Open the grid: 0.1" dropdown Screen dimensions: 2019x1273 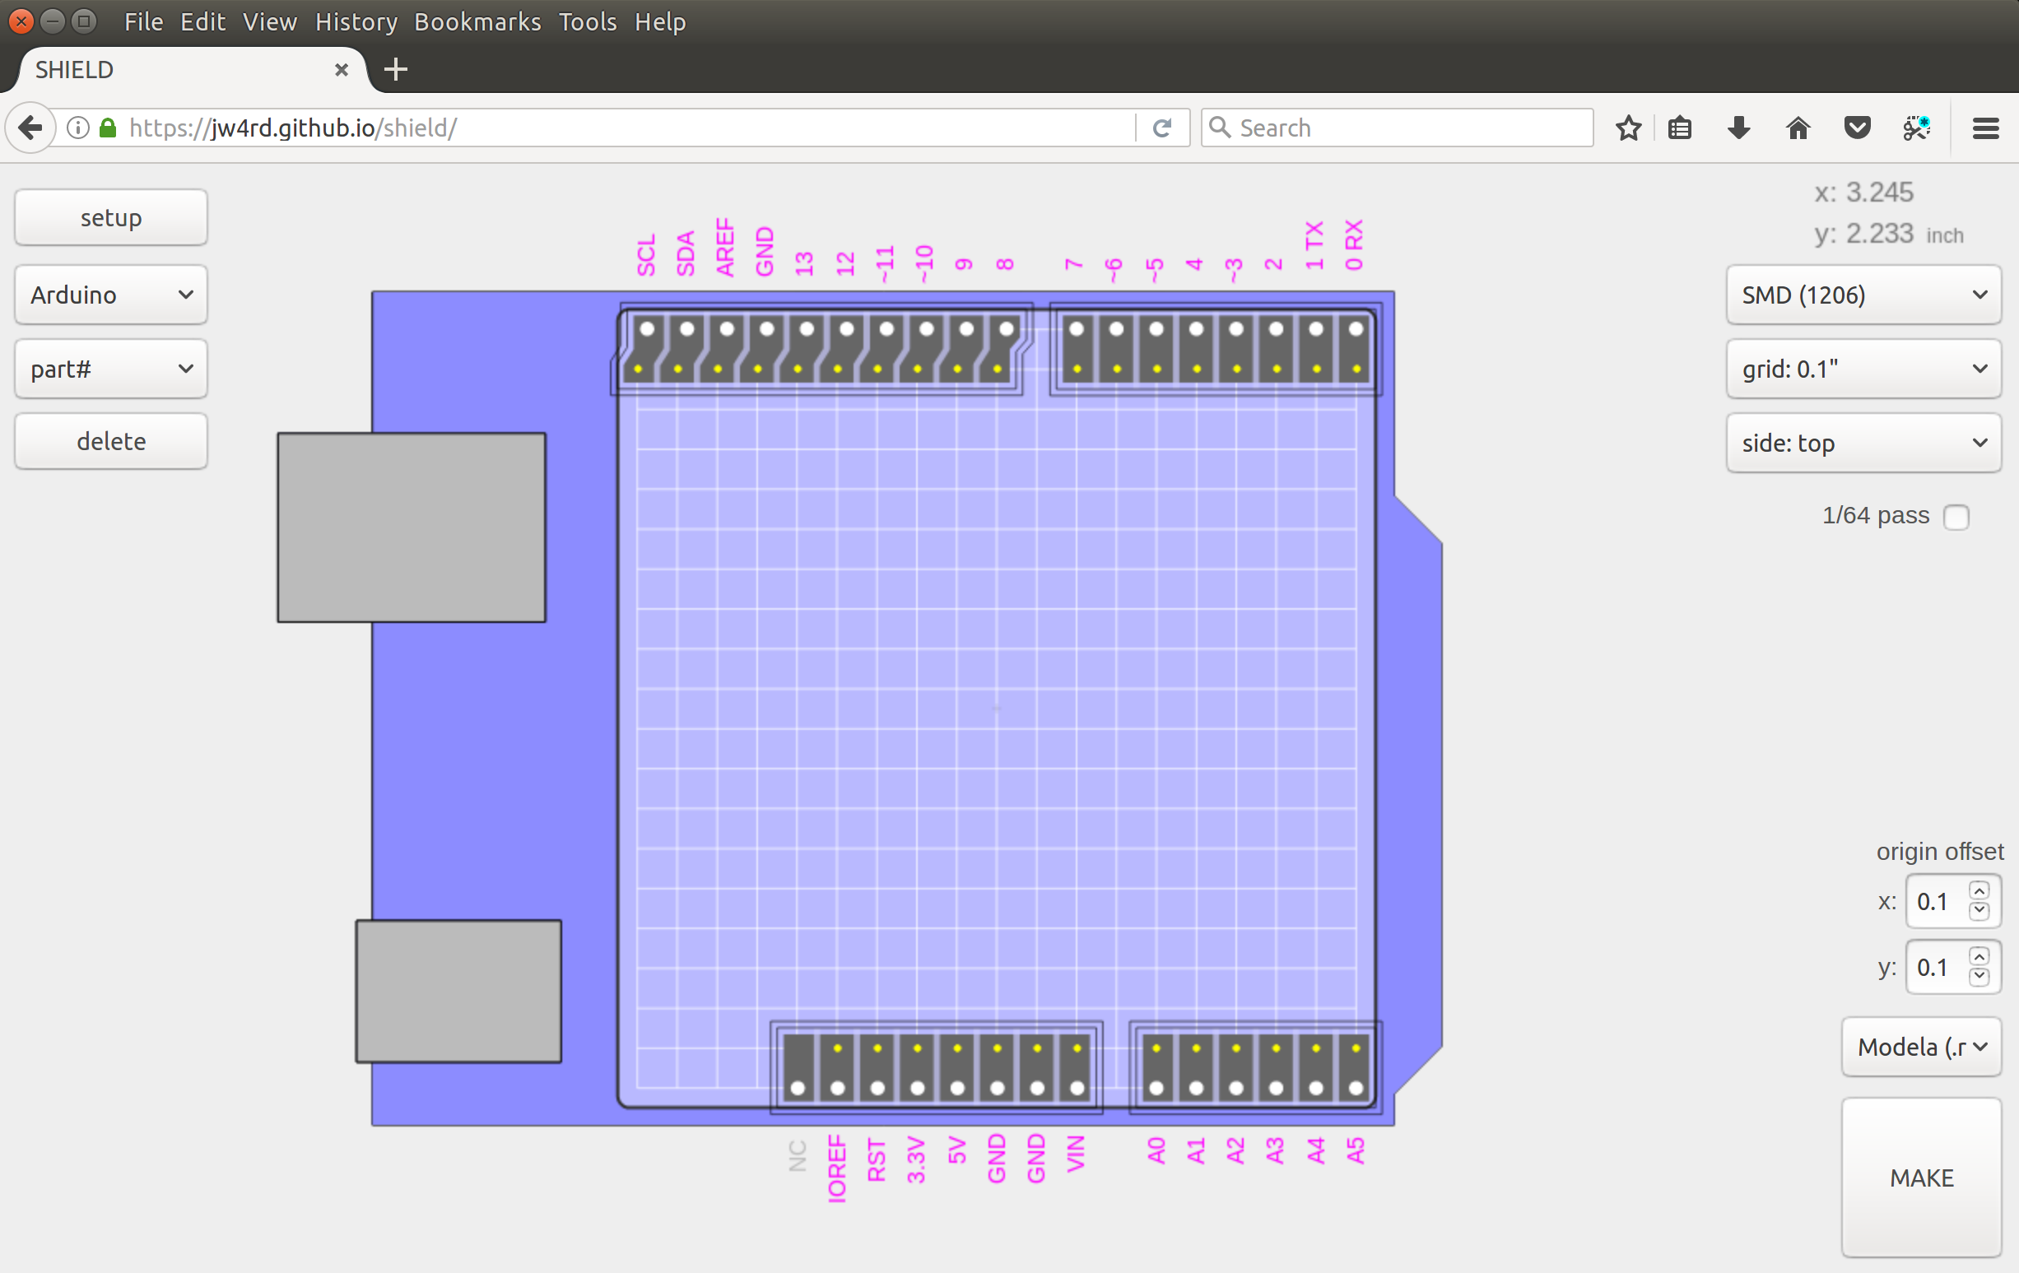[1863, 369]
